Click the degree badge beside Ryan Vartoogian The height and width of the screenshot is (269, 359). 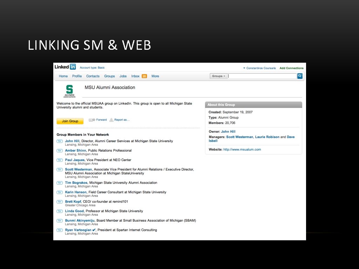tap(60, 230)
